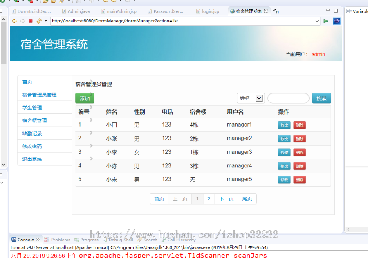Viewport: 368px width, 258px height.
Task: Open the 姓名 search field dropdown
Action: [x=251, y=98]
